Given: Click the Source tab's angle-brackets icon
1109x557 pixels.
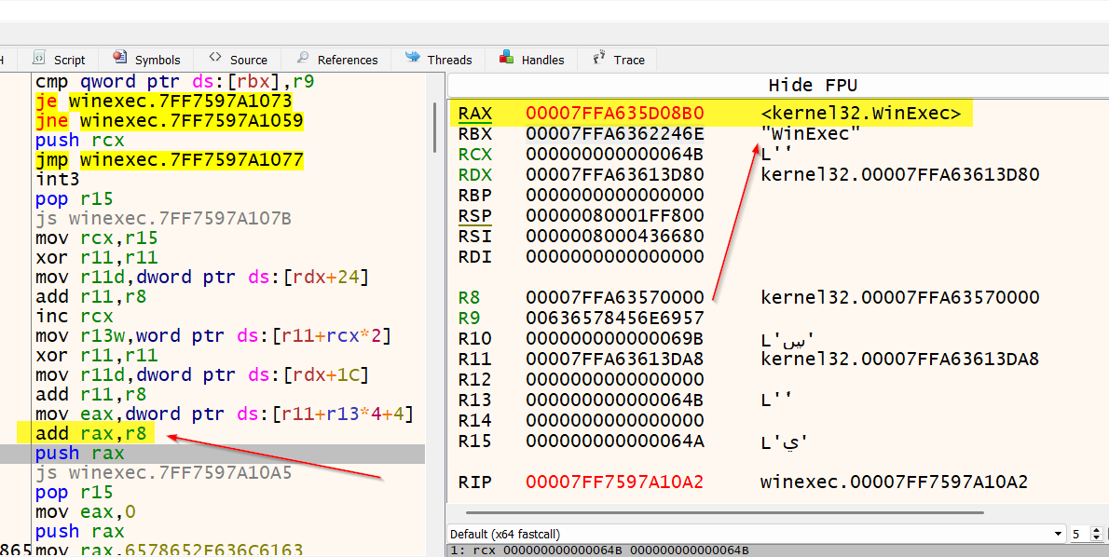Looking at the screenshot, I should coord(215,58).
